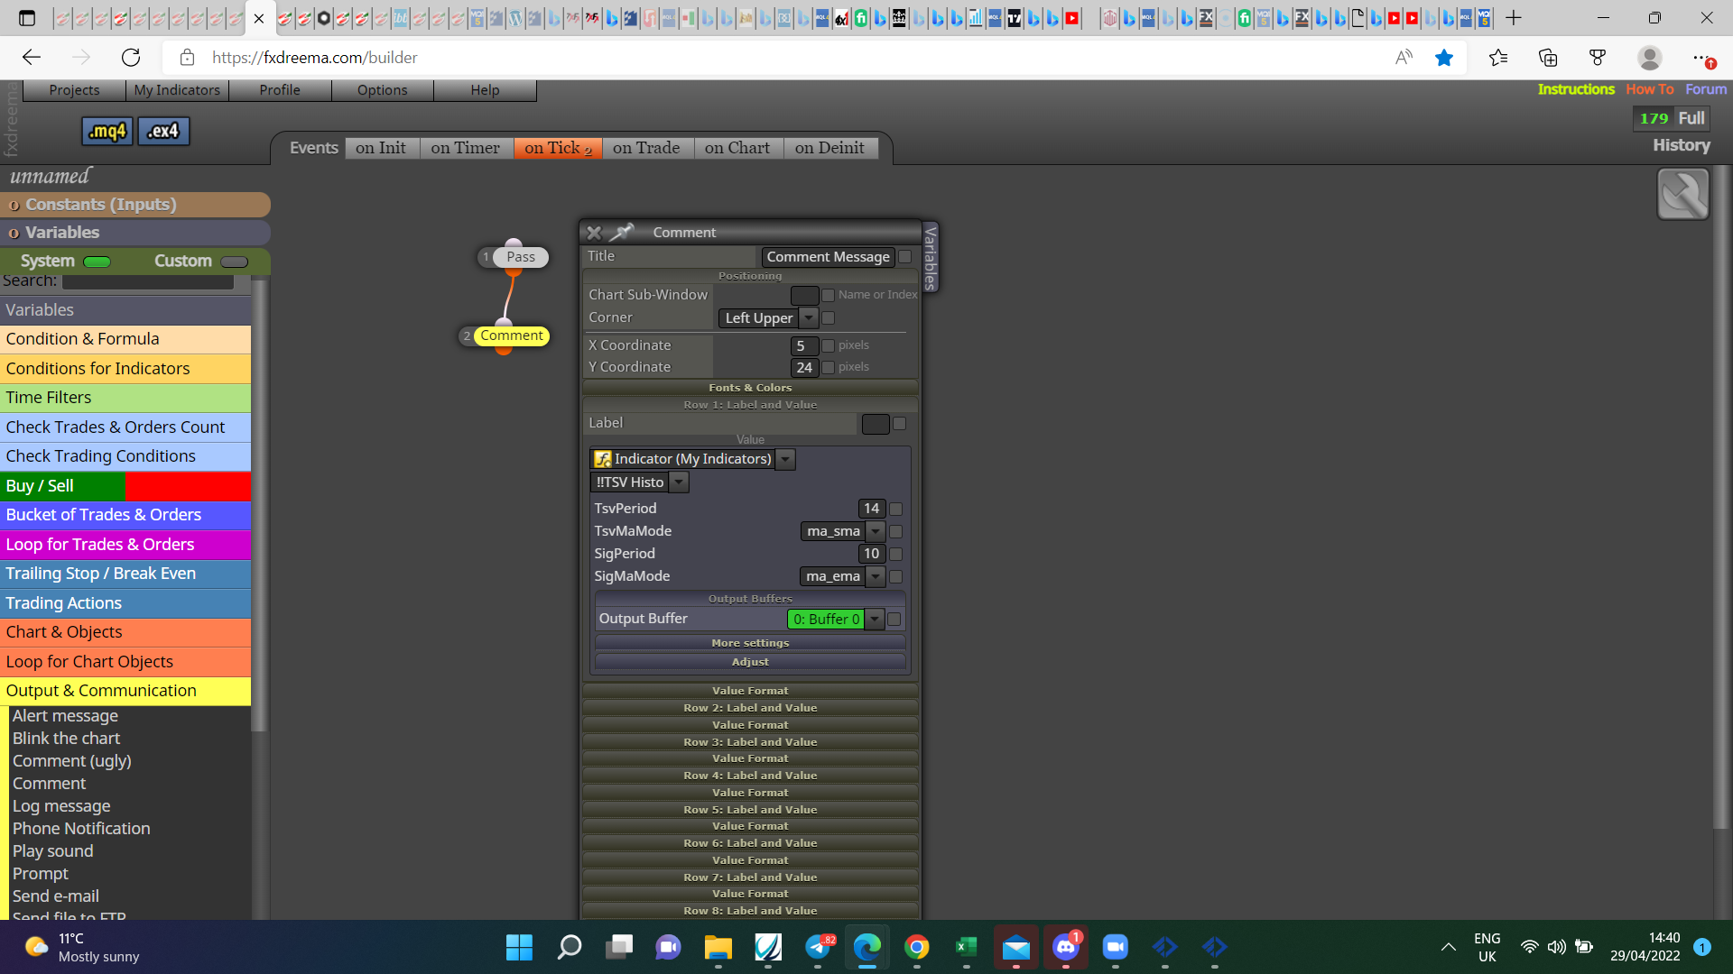Open Discord from the taskbar

click(1066, 947)
